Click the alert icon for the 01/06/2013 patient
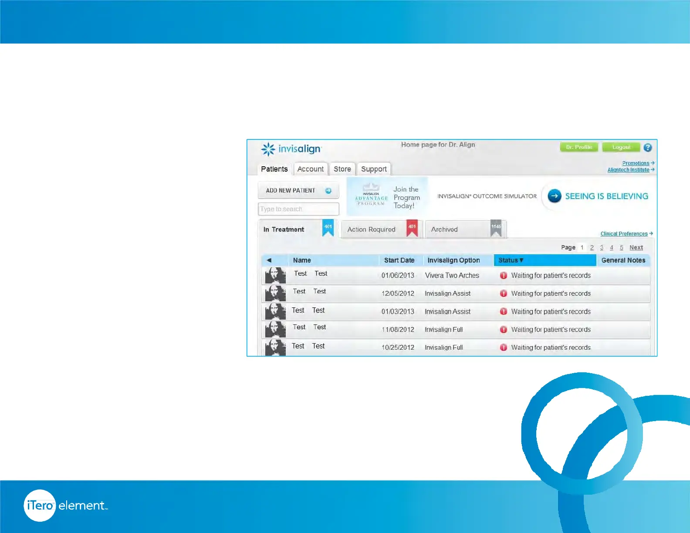This screenshot has height=533, width=690. (x=504, y=276)
